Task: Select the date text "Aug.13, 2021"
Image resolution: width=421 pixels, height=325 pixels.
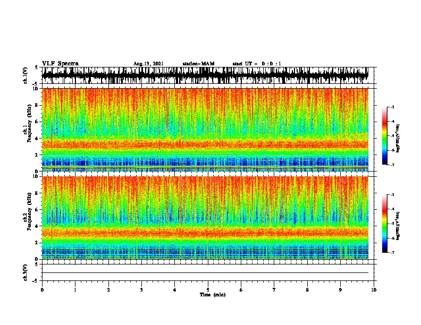Action: [x=148, y=64]
